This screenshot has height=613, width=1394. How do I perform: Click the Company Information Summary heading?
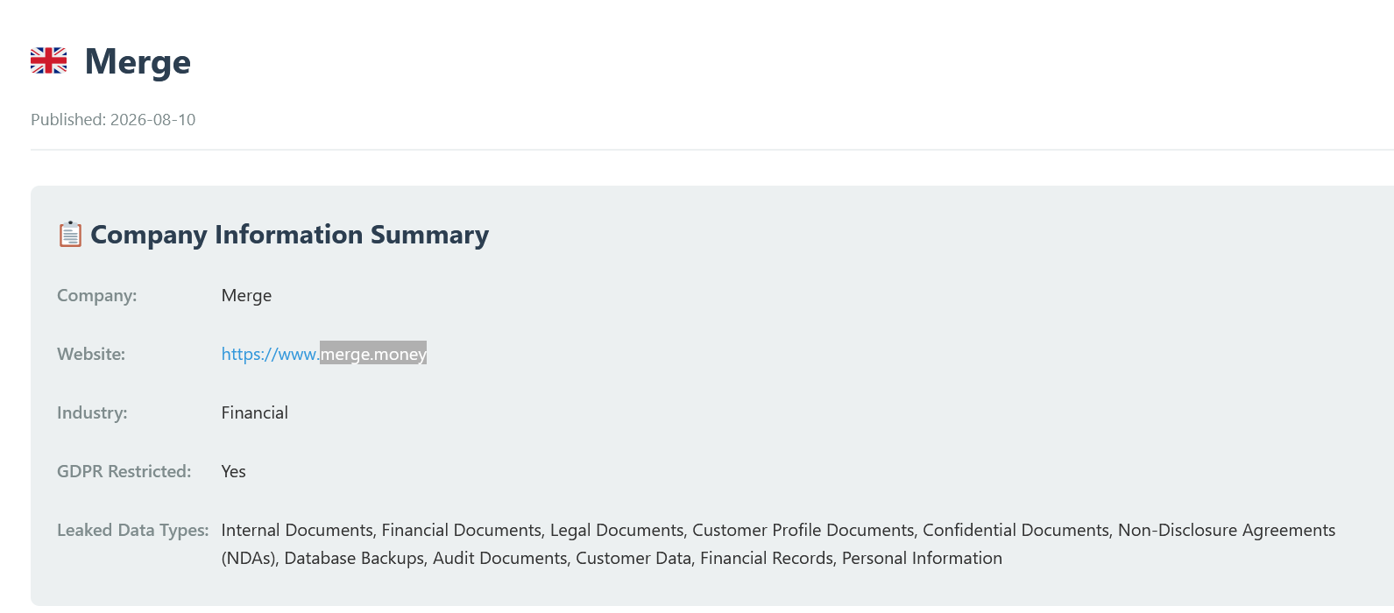(x=289, y=235)
